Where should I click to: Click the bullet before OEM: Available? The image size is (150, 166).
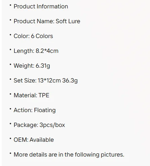coord(10,138)
